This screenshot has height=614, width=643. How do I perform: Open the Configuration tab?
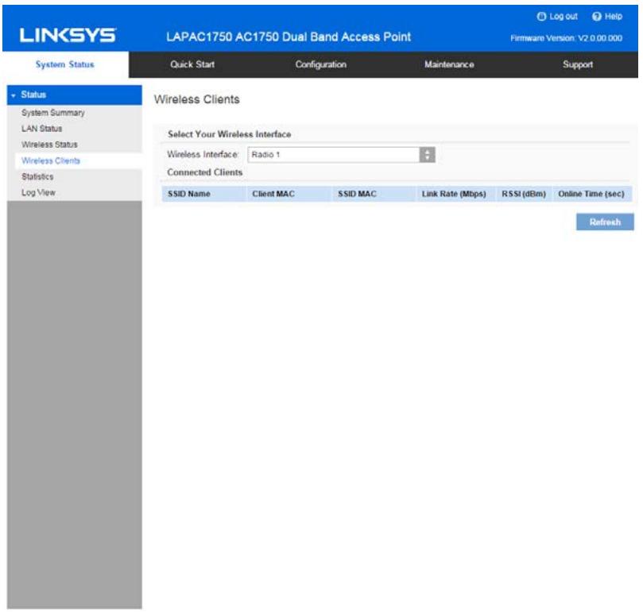(x=320, y=64)
